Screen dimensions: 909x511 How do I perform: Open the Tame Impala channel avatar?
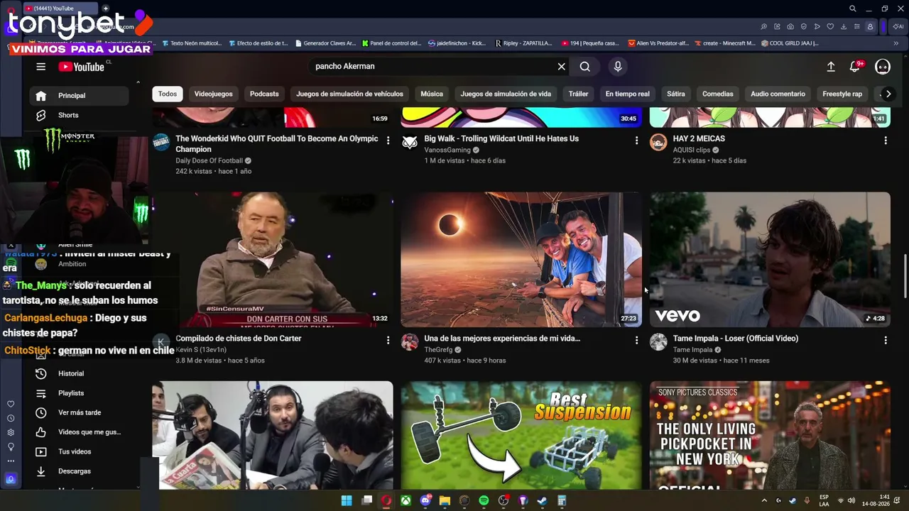[658, 342]
